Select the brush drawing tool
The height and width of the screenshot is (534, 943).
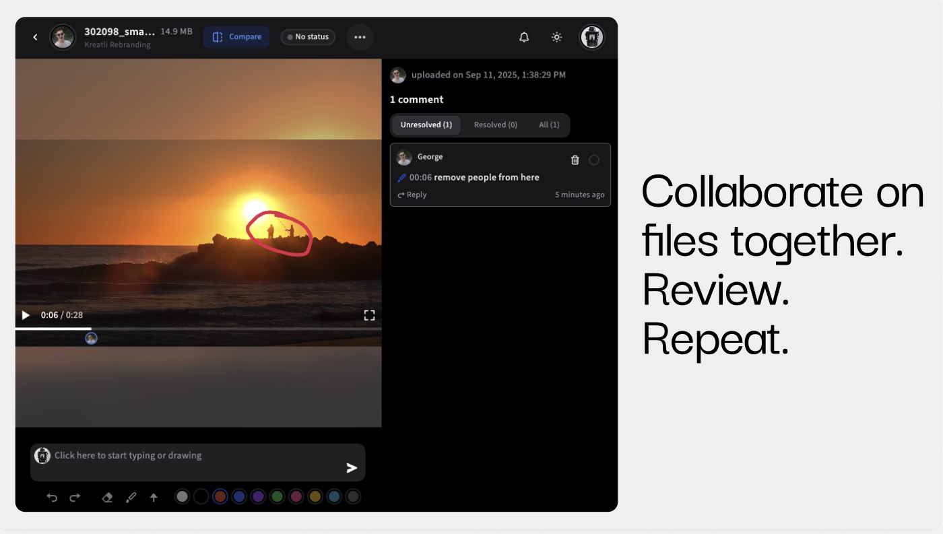pyautogui.click(x=131, y=497)
